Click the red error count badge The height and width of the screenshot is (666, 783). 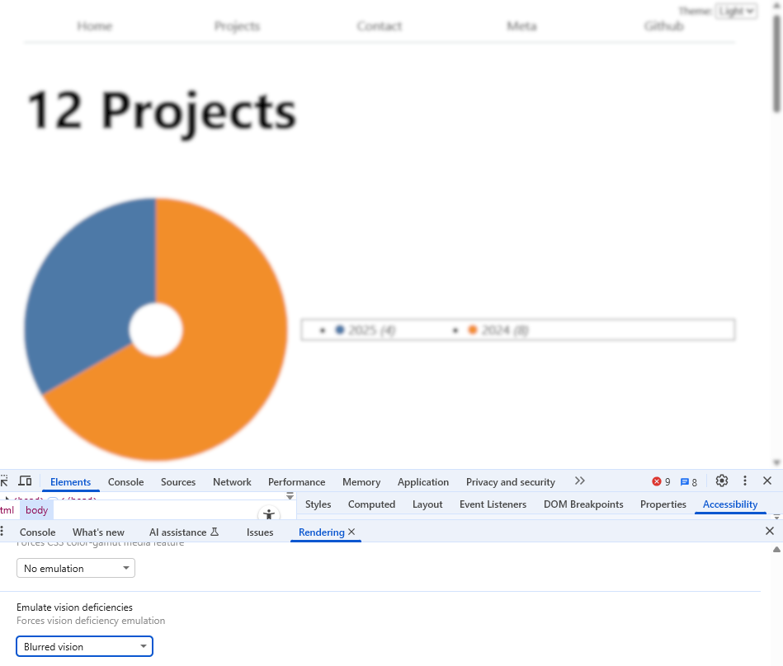(661, 482)
